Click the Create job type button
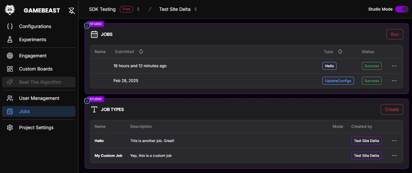412x173 pixels. pos(392,109)
